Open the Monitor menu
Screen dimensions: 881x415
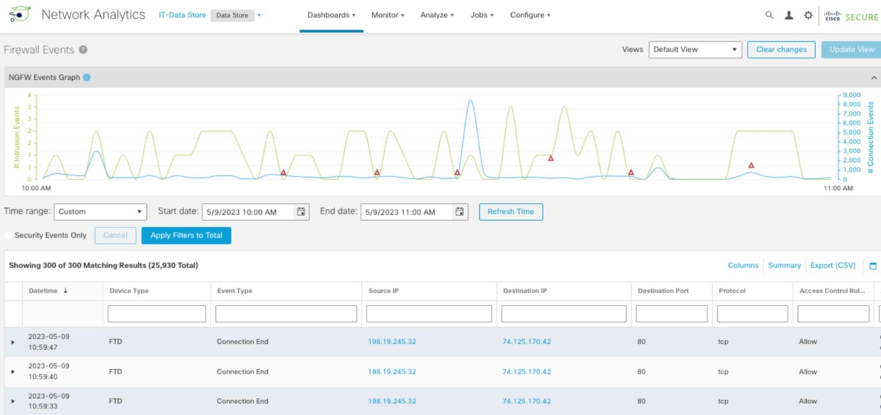pyautogui.click(x=388, y=15)
